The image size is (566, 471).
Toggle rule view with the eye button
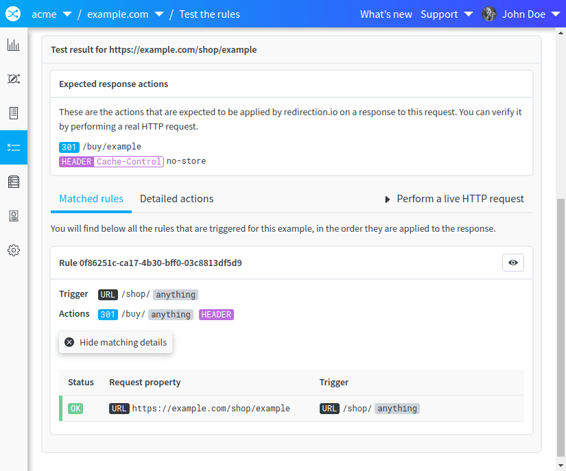[x=513, y=263]
